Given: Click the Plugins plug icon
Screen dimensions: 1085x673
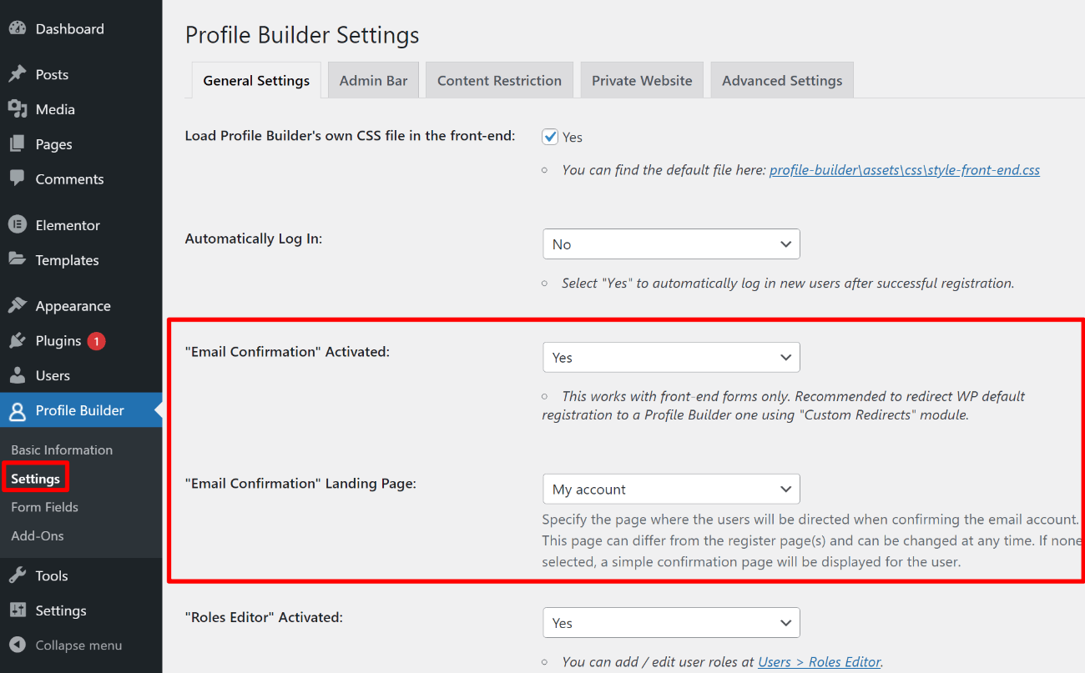Looking at the screenshot, I should pos(18,340).
